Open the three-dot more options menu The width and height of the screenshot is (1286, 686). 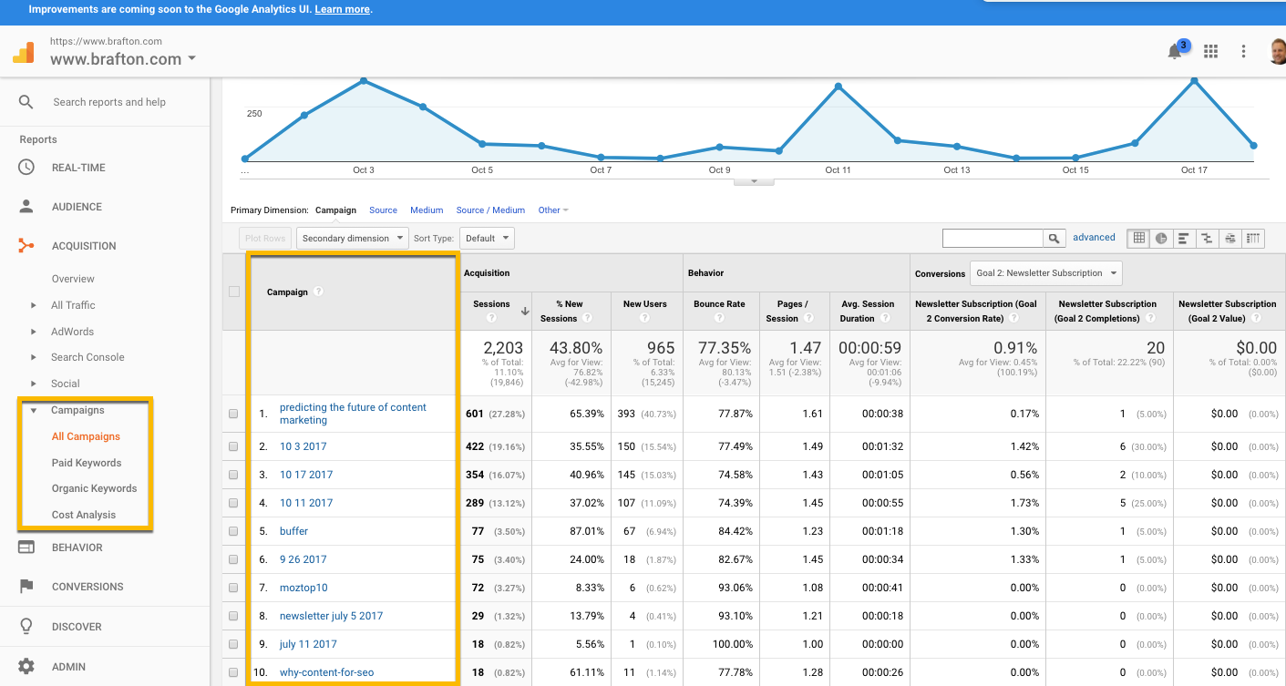[x=1243, y=52]
